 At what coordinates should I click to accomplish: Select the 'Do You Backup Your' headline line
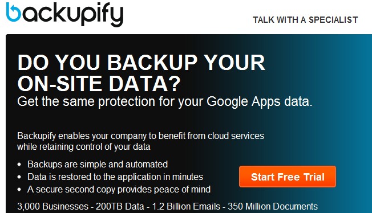(x=141, y=63)
